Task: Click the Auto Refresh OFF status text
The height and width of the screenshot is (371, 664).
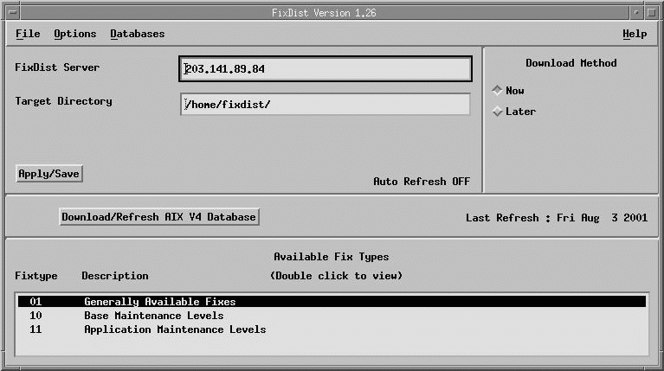Action: point(421,182)
